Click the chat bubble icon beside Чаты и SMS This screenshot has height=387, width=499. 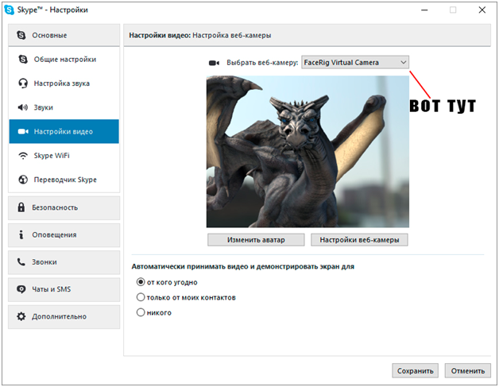coord(21,289)
